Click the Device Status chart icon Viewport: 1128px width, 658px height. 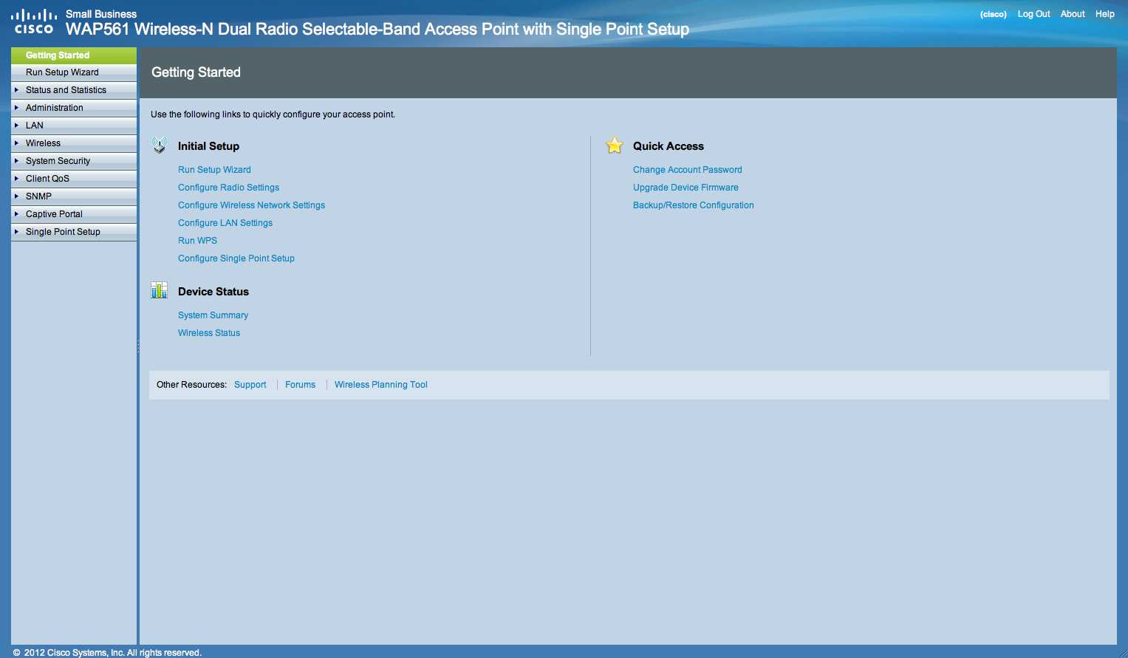[160, 290]
